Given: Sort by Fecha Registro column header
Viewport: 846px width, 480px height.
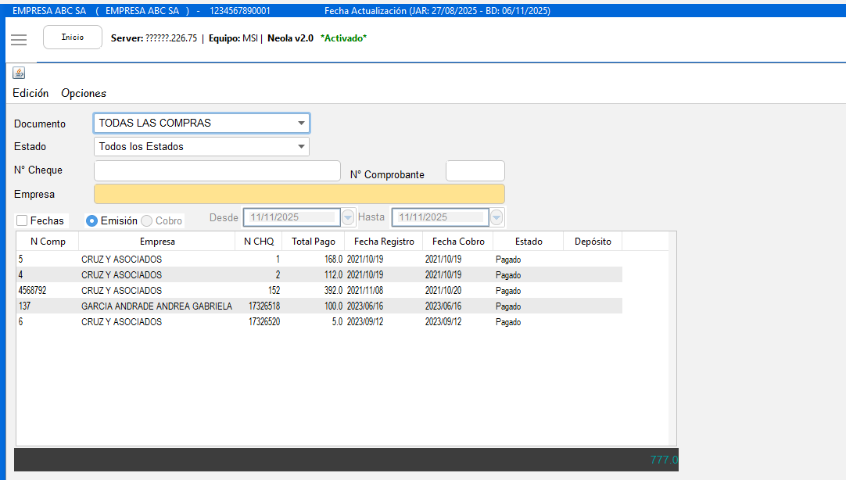Looking at the screenshot, I should point(383,242).
